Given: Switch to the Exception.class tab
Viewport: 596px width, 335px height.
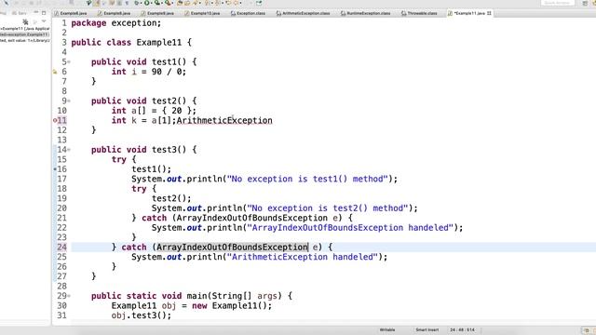Looking at the screenshot, I should pyautogui.click(x=248, y=13).
